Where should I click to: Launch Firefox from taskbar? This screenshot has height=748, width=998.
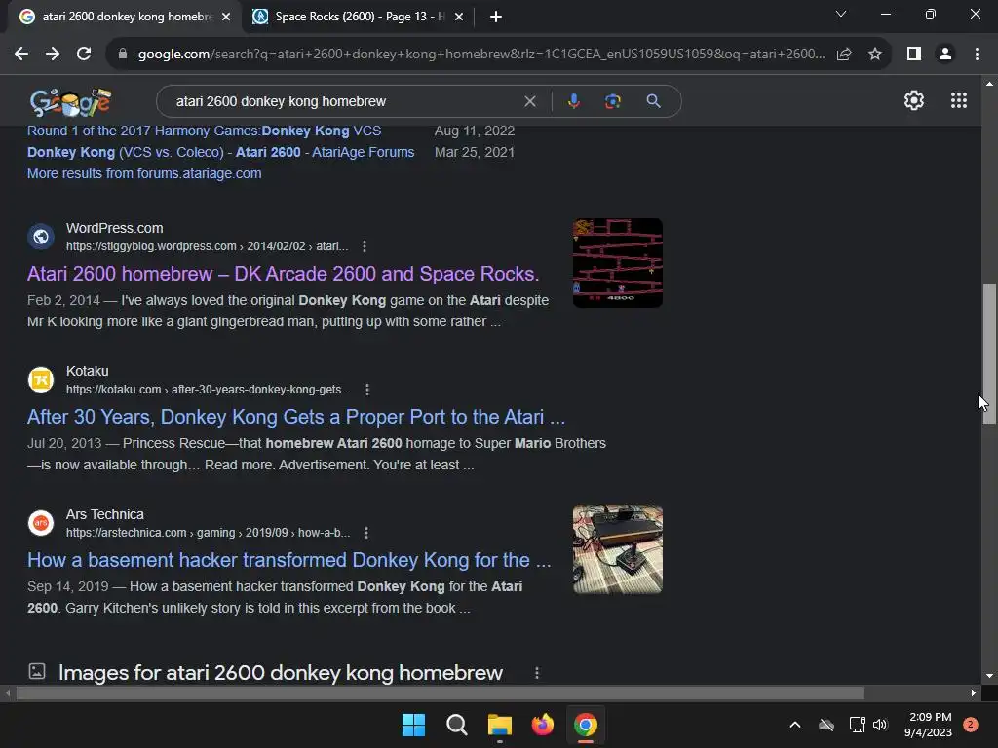(542, 725)
